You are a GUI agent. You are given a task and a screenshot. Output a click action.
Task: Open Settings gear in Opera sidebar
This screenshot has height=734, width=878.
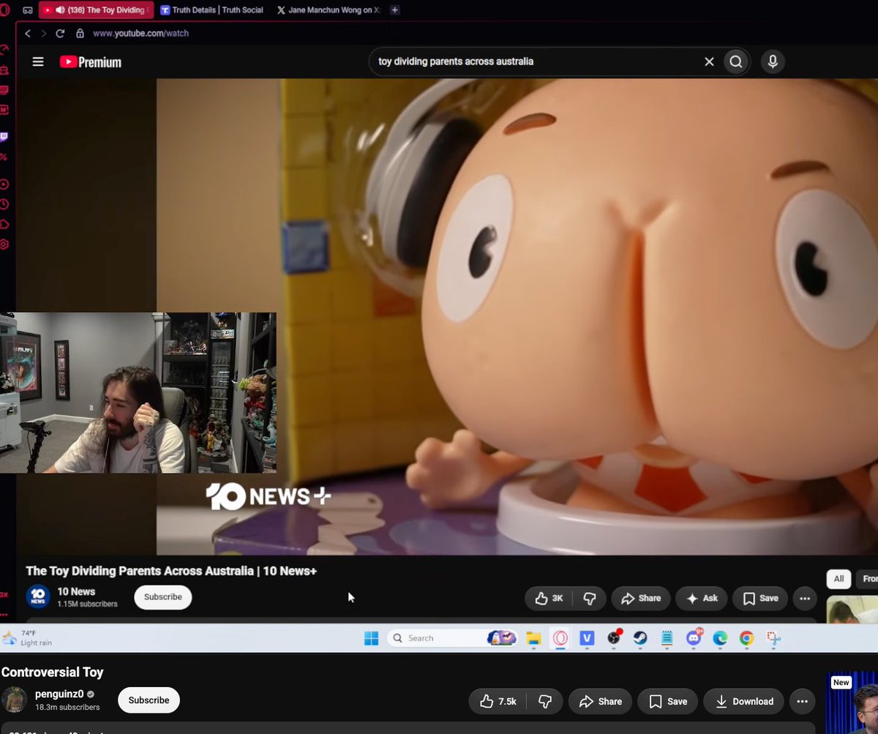tap(4, 244)
